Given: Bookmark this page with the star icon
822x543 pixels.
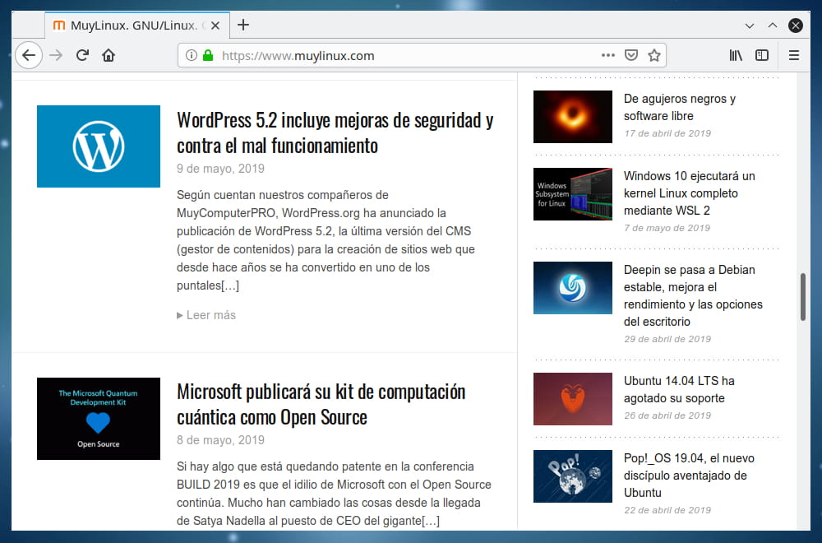Looking at the screenshot, I should point(653,55).
